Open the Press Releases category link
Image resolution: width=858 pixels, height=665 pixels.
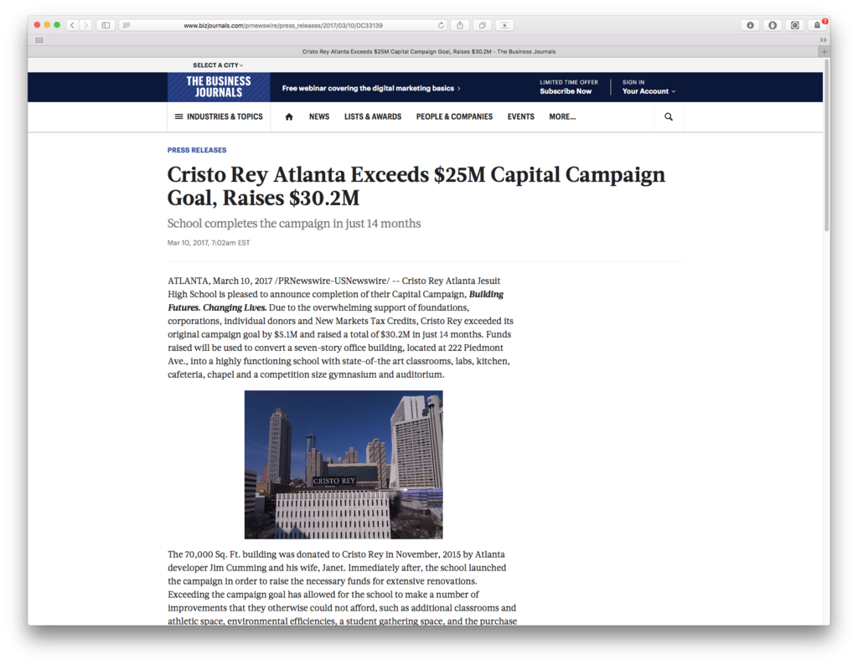click(196, 150)
